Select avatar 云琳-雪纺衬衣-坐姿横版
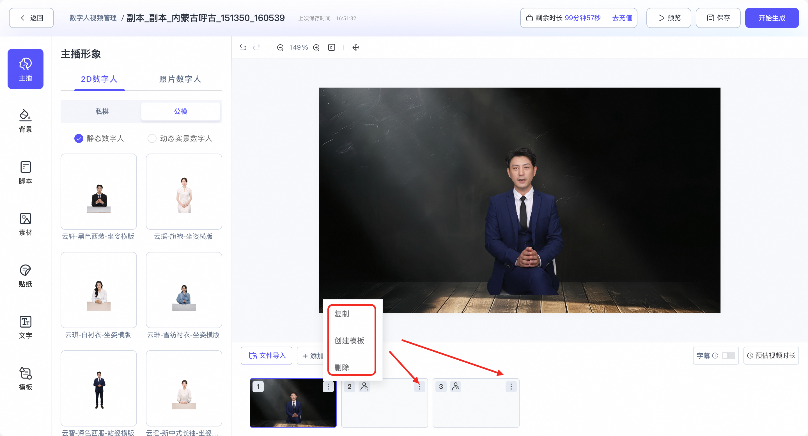This screenshot has width=808, height=436. point(184,290)
